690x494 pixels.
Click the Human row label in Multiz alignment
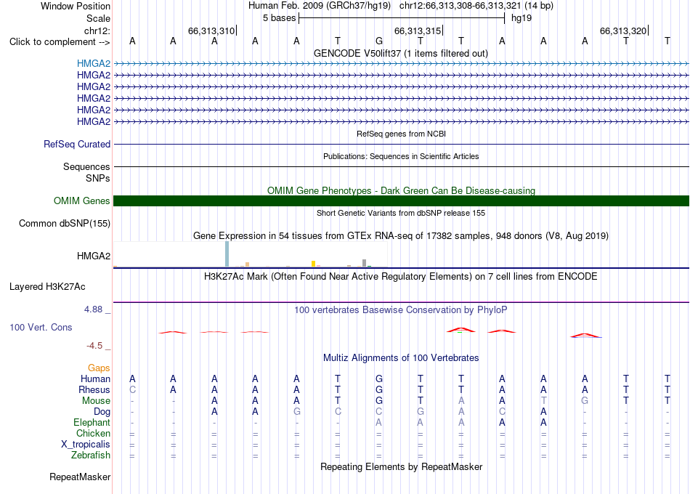click(x=95, y=379)
